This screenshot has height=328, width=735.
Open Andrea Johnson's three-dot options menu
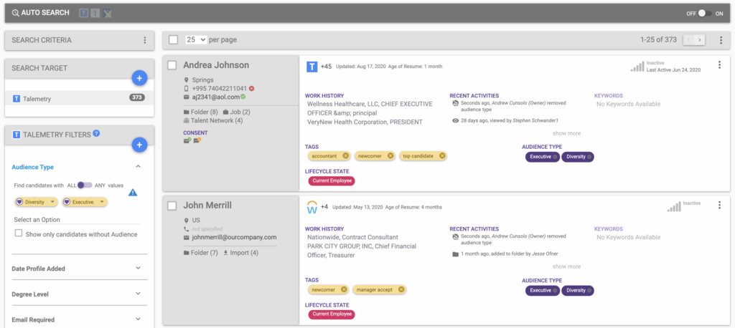click(719, 65)
